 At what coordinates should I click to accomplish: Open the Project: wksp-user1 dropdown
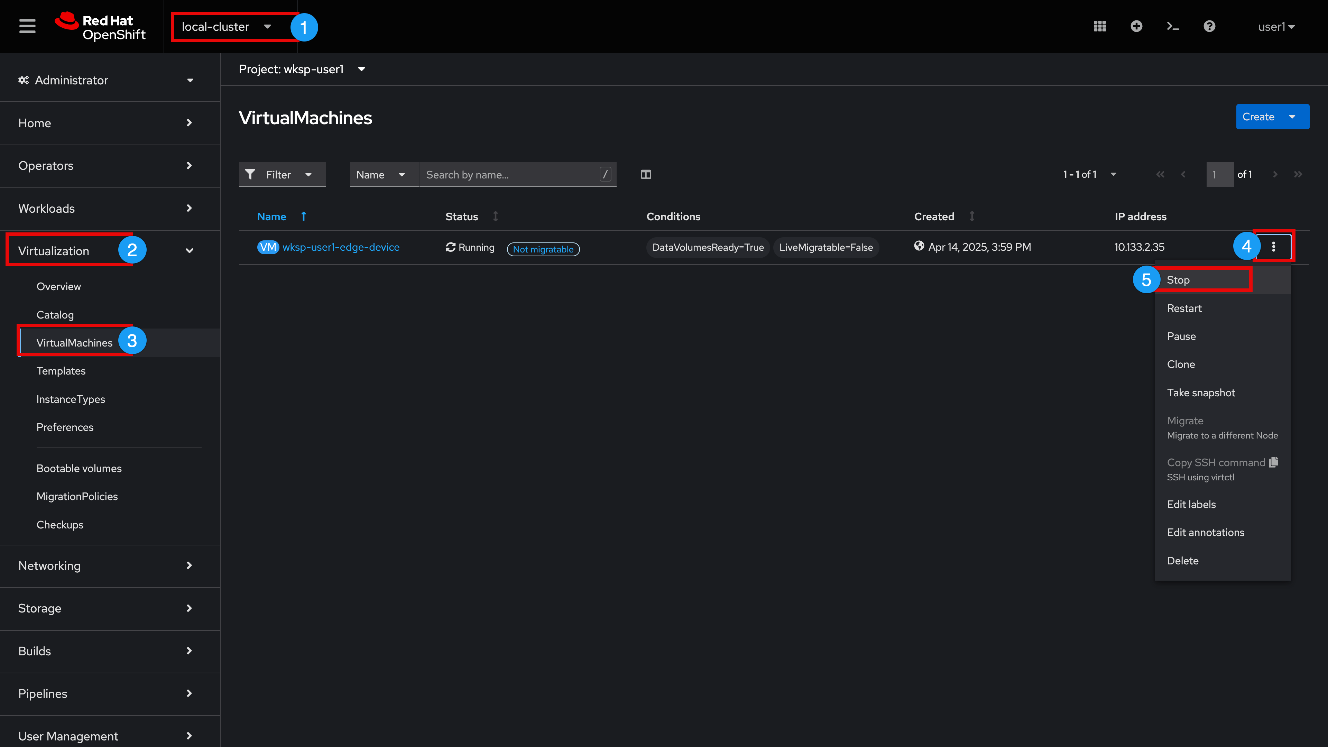pyautogui.click(x=302, y=69)
